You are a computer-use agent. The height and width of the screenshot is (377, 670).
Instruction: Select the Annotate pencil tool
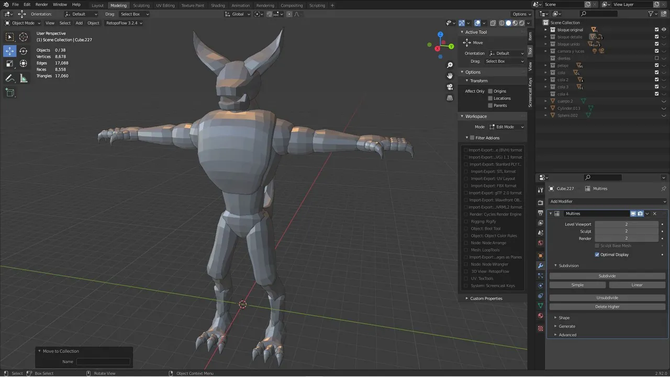(10, 78)
